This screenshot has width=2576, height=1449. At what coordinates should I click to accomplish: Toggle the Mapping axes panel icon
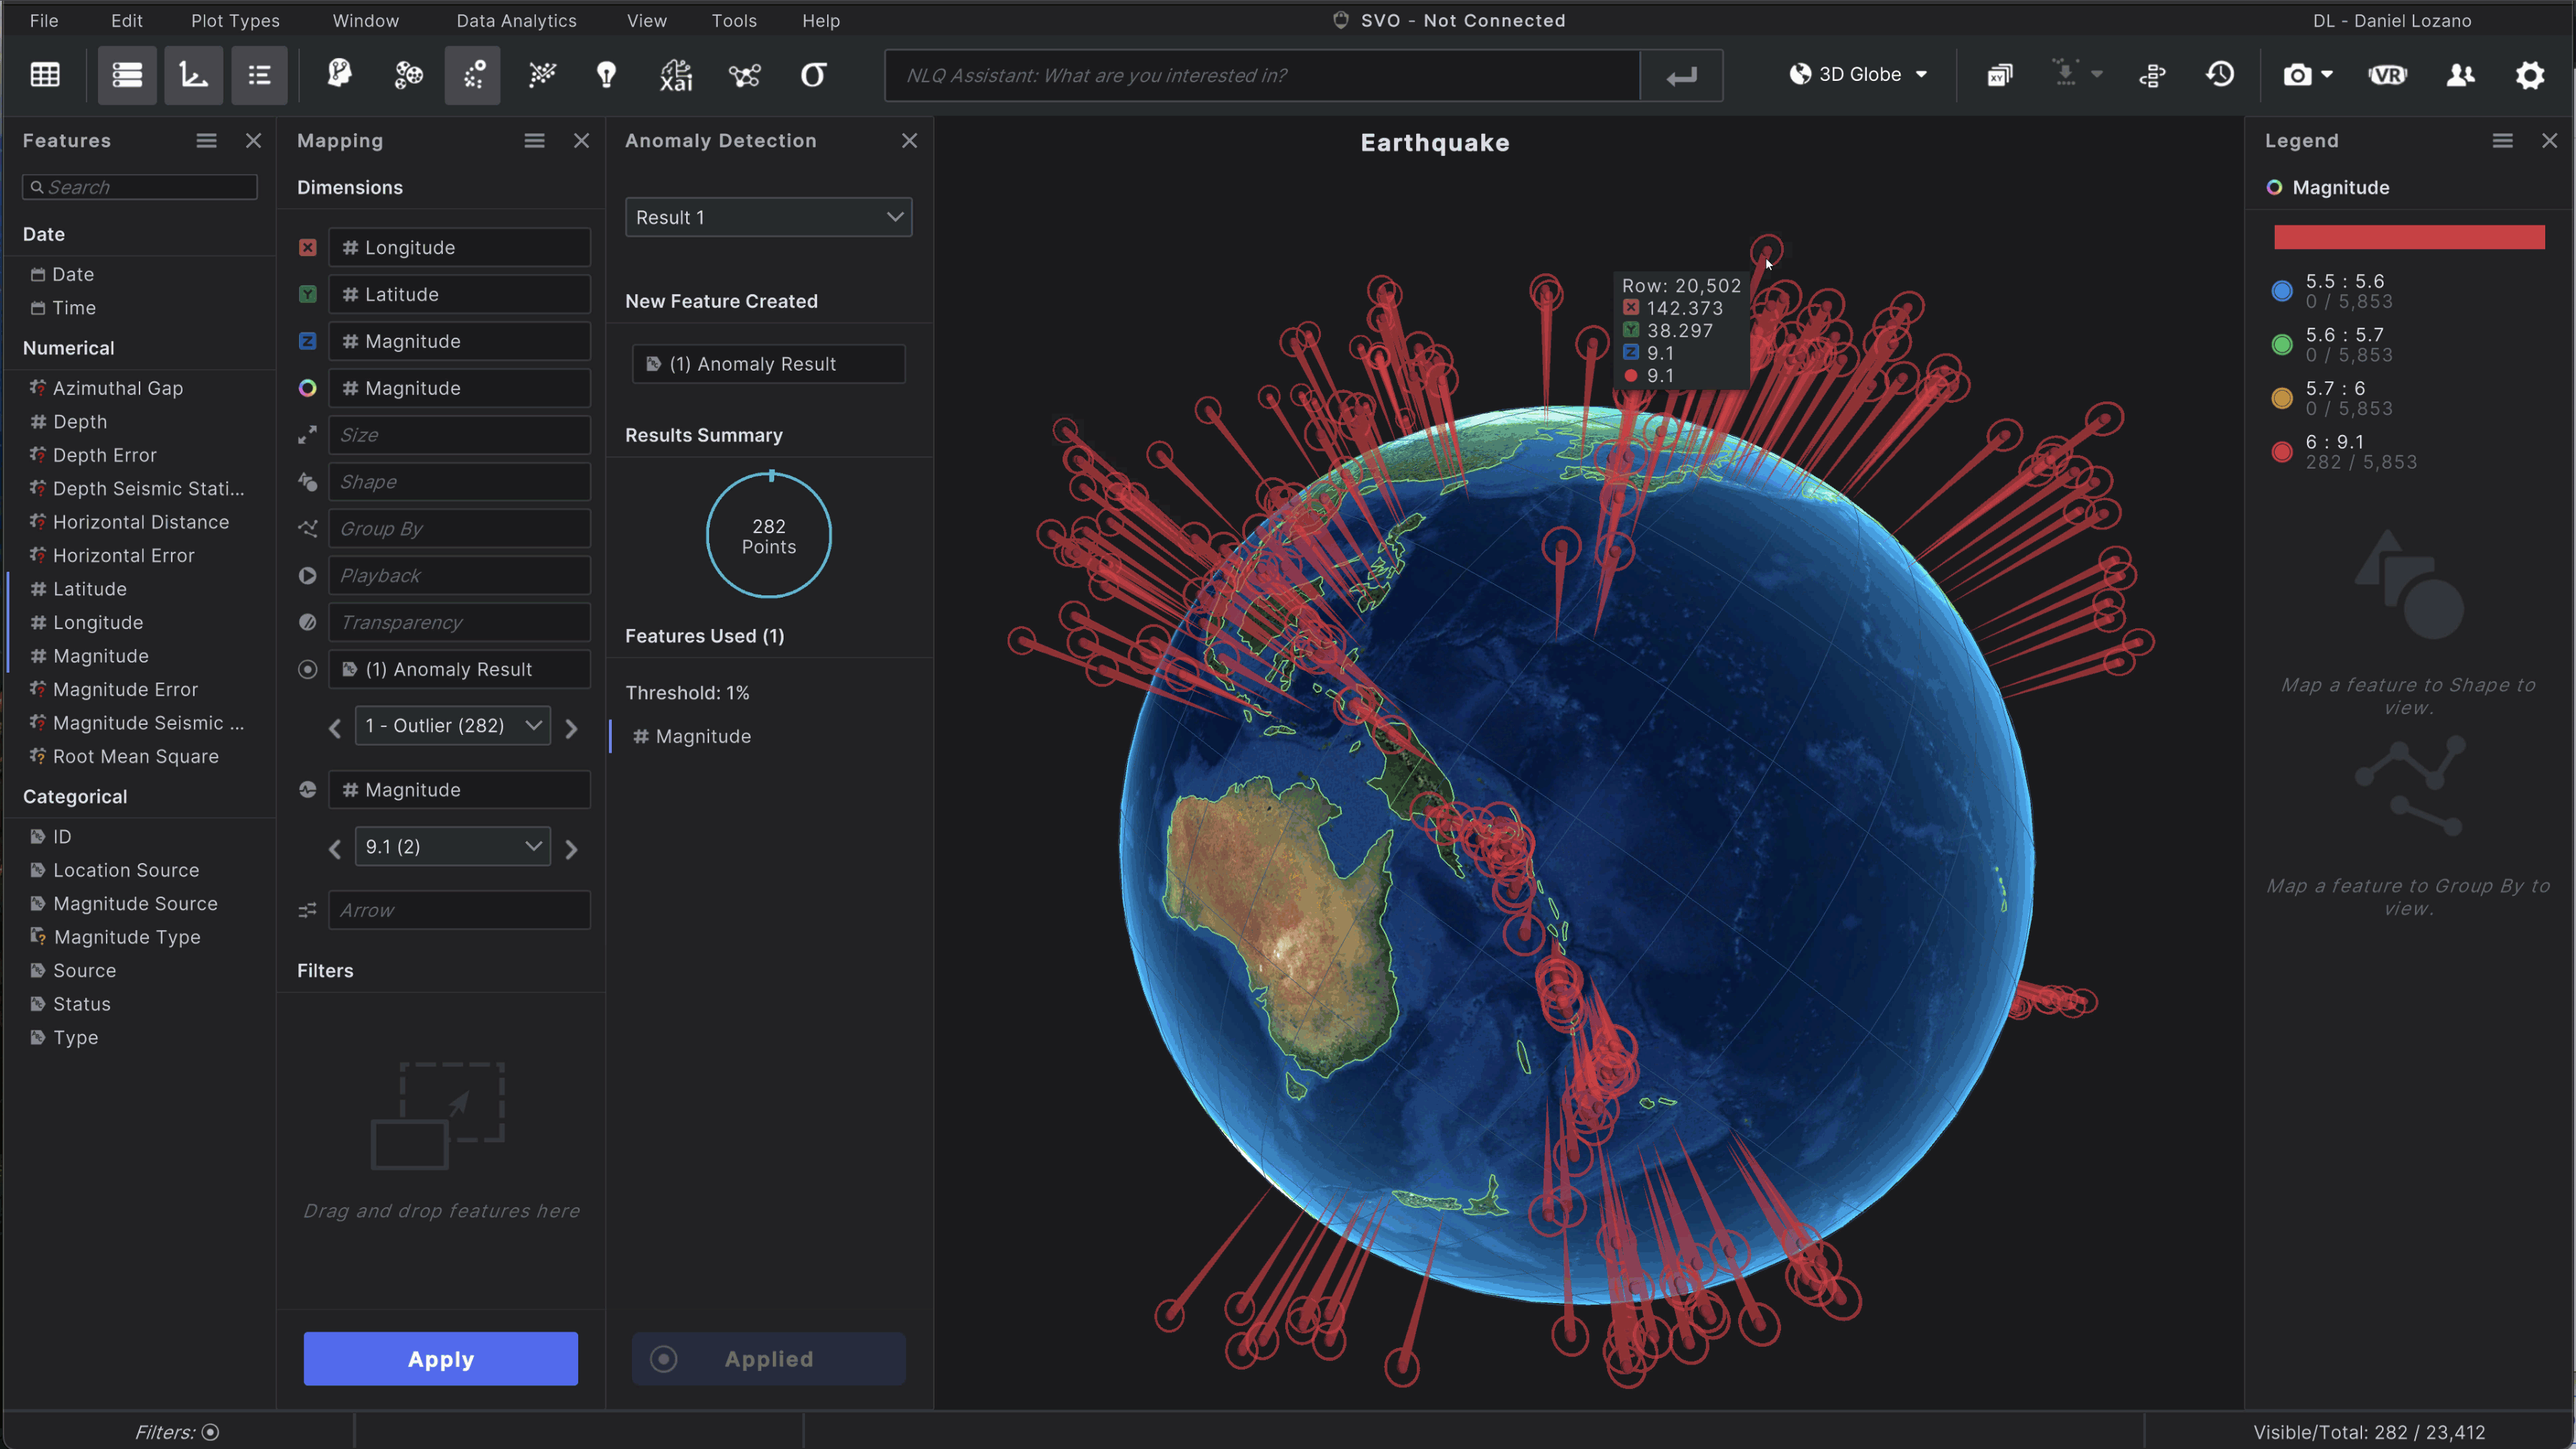pyautogui.click(x=193, y=75)
